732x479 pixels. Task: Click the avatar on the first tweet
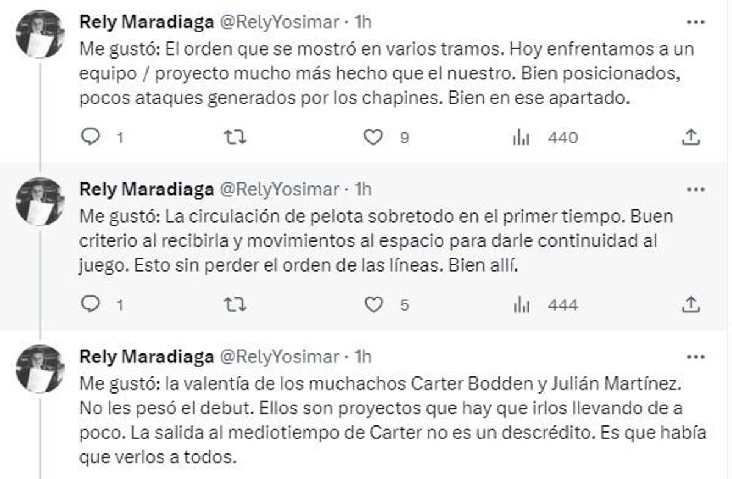coord(40,24)
